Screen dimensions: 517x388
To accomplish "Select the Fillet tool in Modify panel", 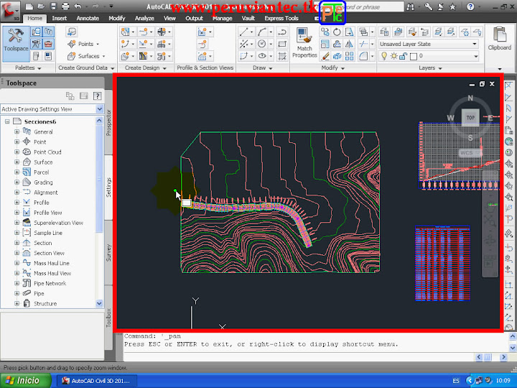I will pos(363,56).
